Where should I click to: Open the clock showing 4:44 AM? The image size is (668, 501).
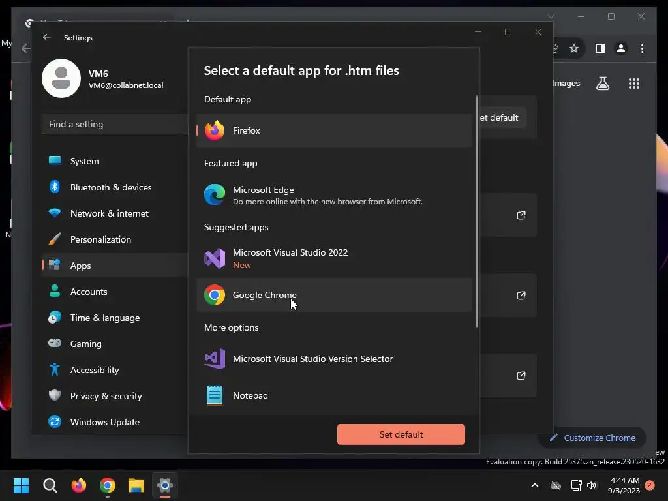coord(624,485)
